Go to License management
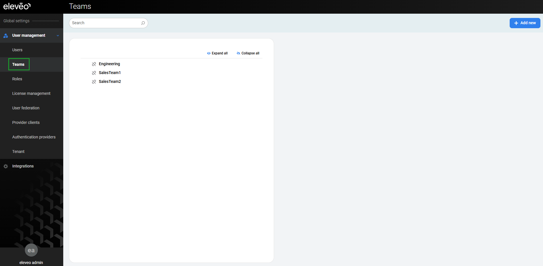The image size is (543, 266). [32, 93]
